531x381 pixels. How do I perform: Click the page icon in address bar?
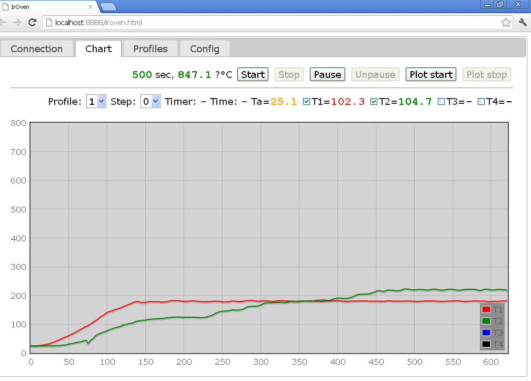pos(49,23)
